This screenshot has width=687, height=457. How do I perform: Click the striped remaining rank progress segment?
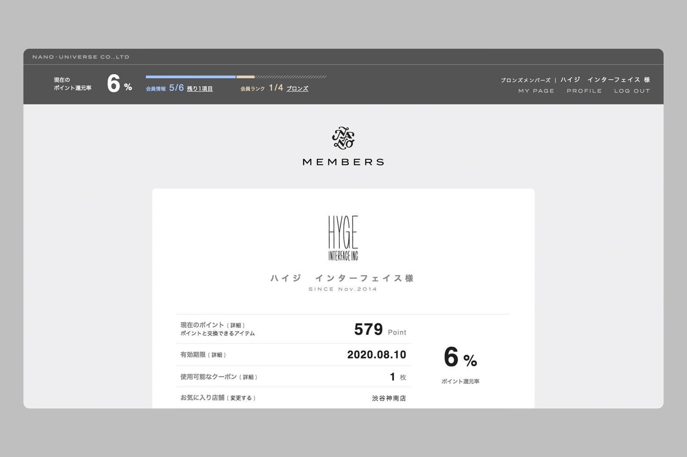click(291, 77)
